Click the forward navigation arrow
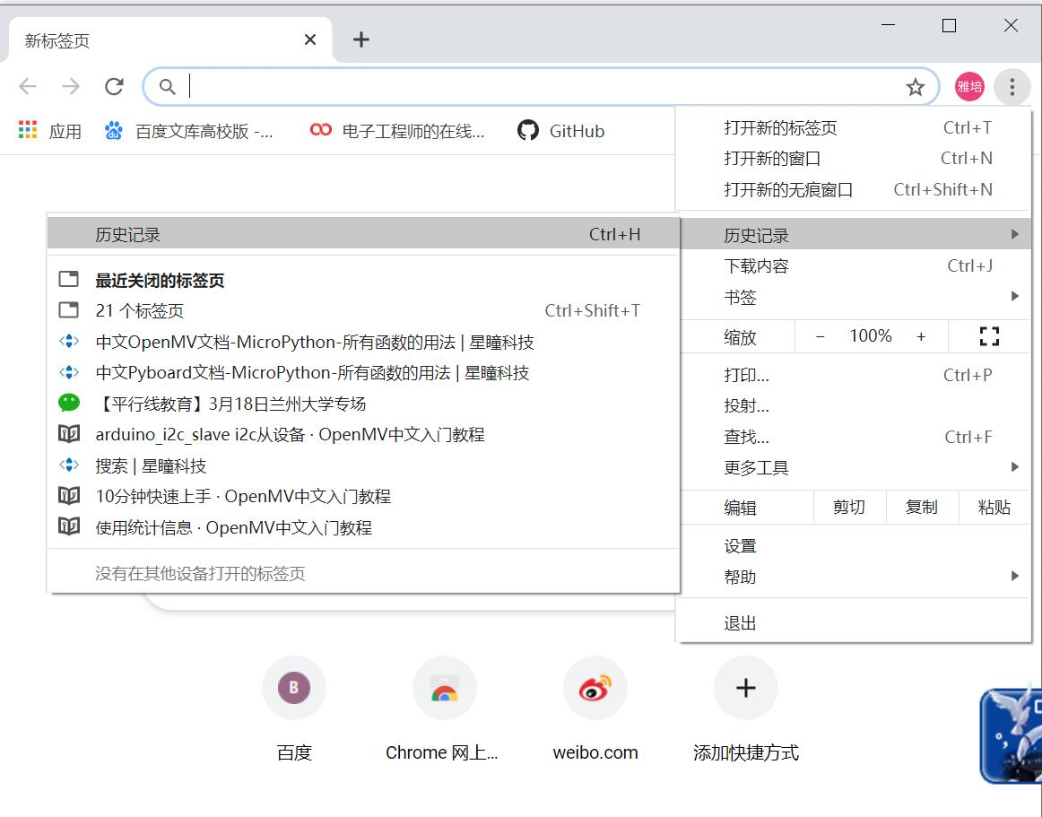The height and width of the screenshot is (817, 1042). click(x=71, y=86)
